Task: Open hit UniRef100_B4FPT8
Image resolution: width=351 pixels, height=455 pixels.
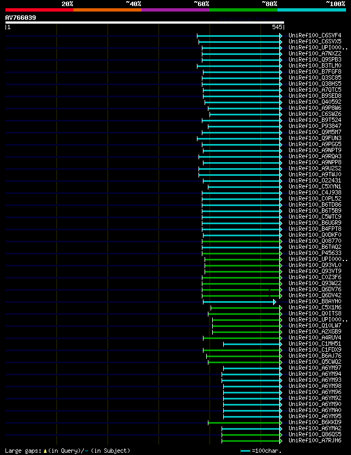Action: tap(315, 229)
